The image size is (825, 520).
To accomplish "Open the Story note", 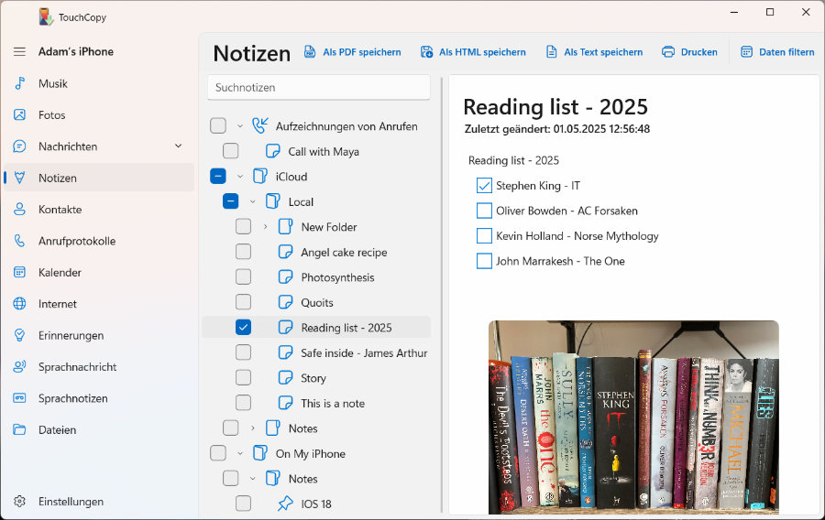I will pyautogui.click(x=313, y=378).
